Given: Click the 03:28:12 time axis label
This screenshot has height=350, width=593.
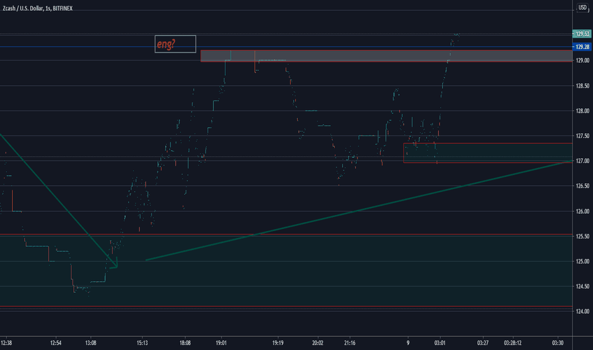Looking at the screenshot, I should [x=512, y=343].
